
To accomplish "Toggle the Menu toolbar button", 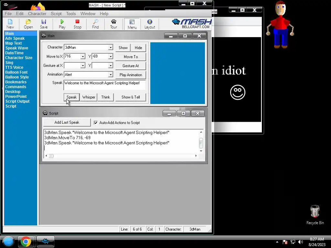I will (132, 24).
